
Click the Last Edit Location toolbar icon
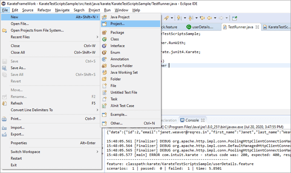coord(202,18)
